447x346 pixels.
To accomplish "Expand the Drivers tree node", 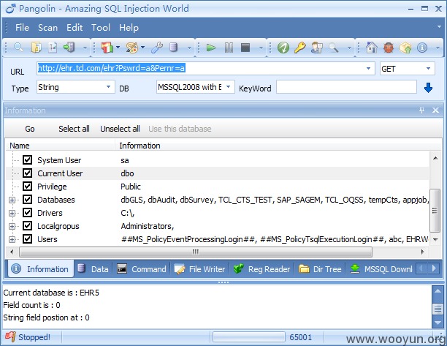I will 12,213.
